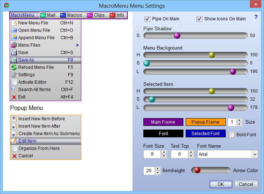The width and height of the screenshot is (264, 194).
Task: Click the Reload Menu File green arrows icon
Action: 14,67
